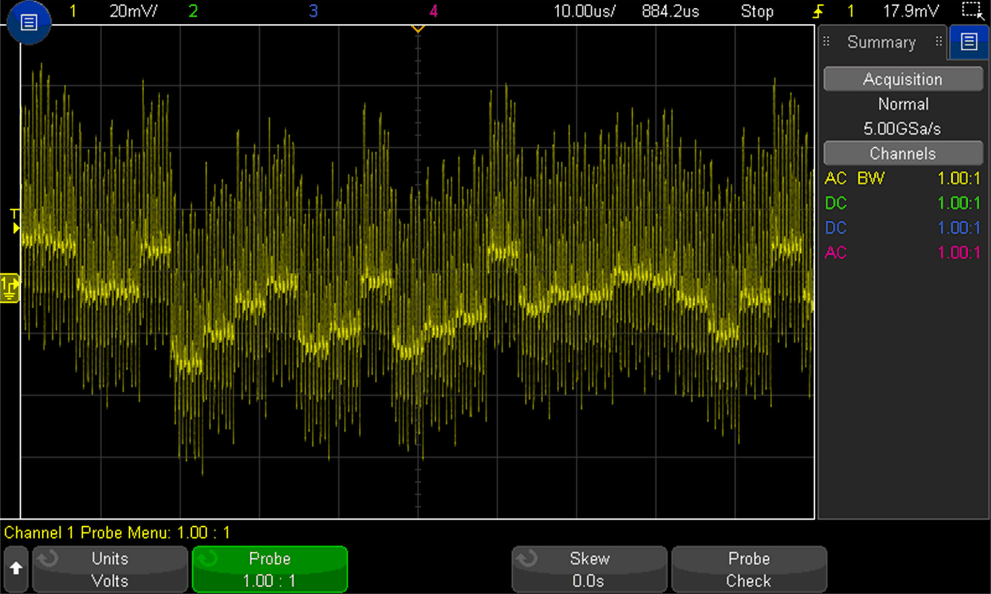This screenshot has height=594, width=991.
Task: Open the Units Volts softkey
Action: click(x=110, y=569)
